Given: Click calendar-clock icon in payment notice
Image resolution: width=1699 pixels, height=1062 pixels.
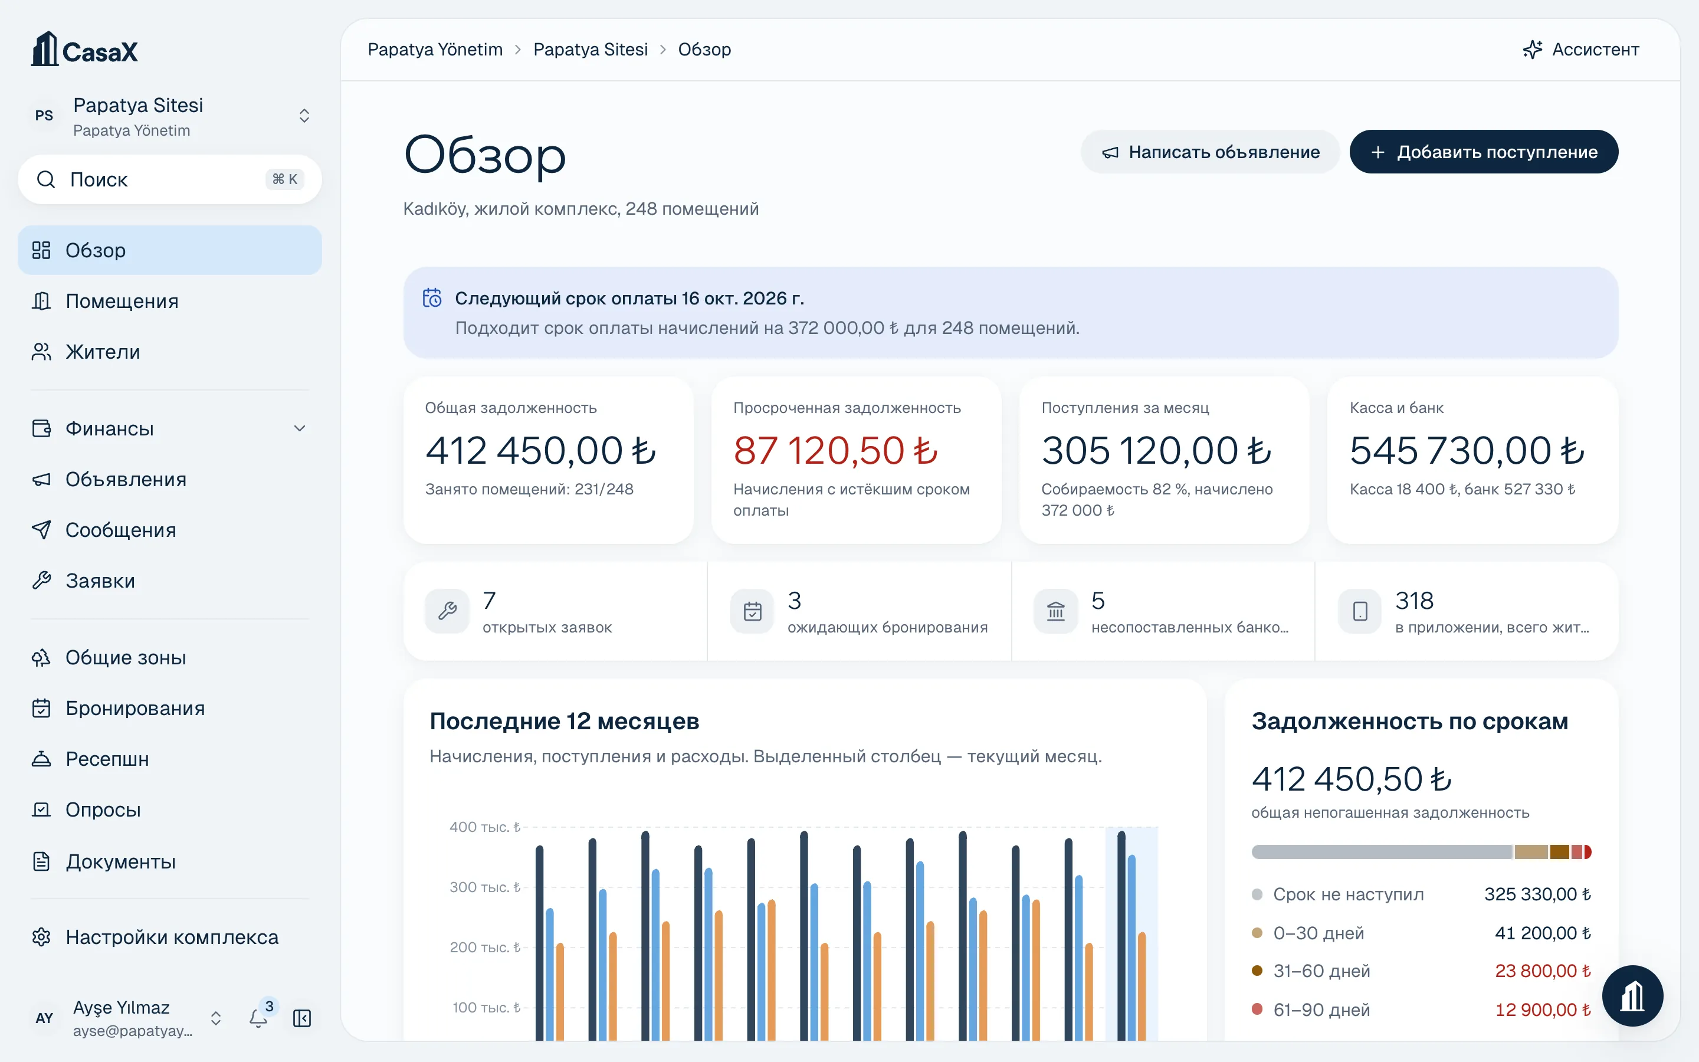Looking at the screenshot, I should click(x=432, y=298).
